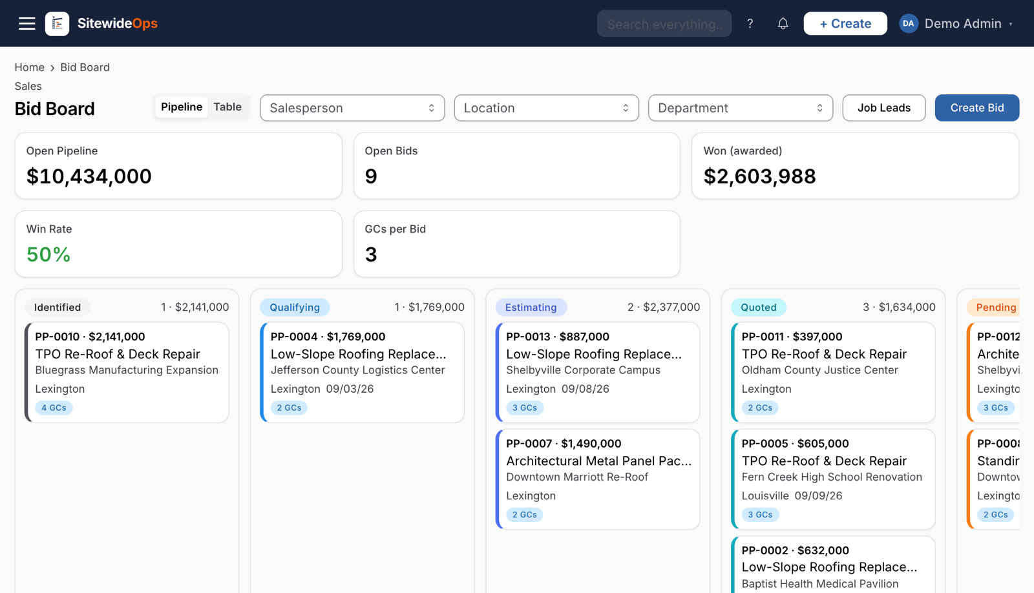
Task: Open the Department filter dropdown
Action: [x=740, y=108]
